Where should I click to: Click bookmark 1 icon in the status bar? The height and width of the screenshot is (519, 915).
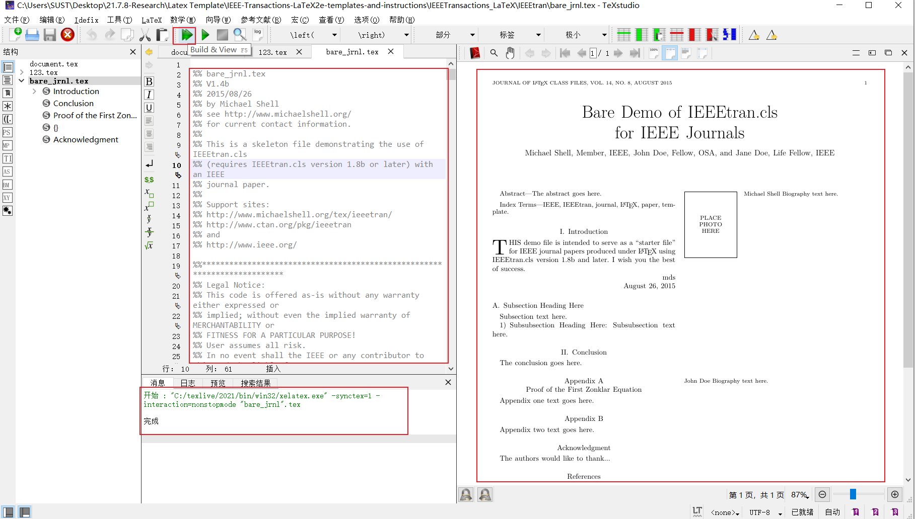pos(856,511)
